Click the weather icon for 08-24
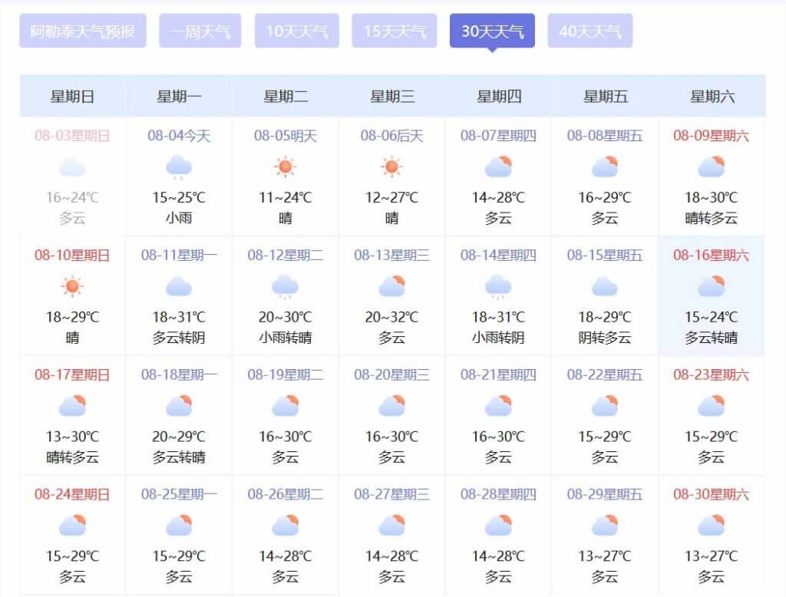 (72, 526)
